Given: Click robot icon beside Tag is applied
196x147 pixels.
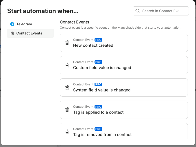Looking at the screenshot, I should (67, 110).
